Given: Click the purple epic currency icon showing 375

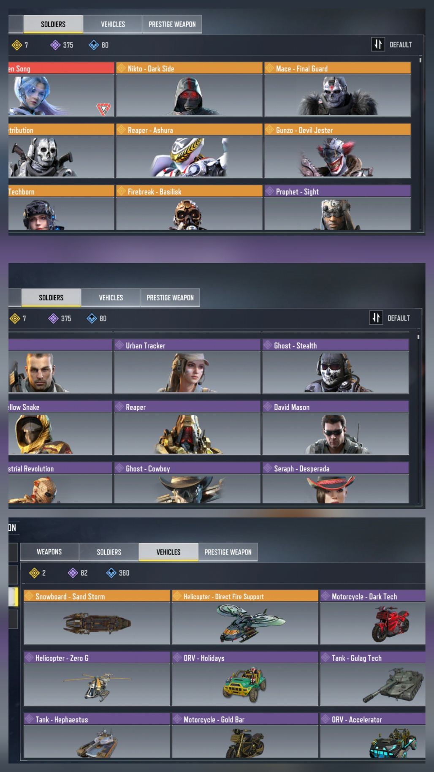Looking at the screenshot, I should 55,45.
